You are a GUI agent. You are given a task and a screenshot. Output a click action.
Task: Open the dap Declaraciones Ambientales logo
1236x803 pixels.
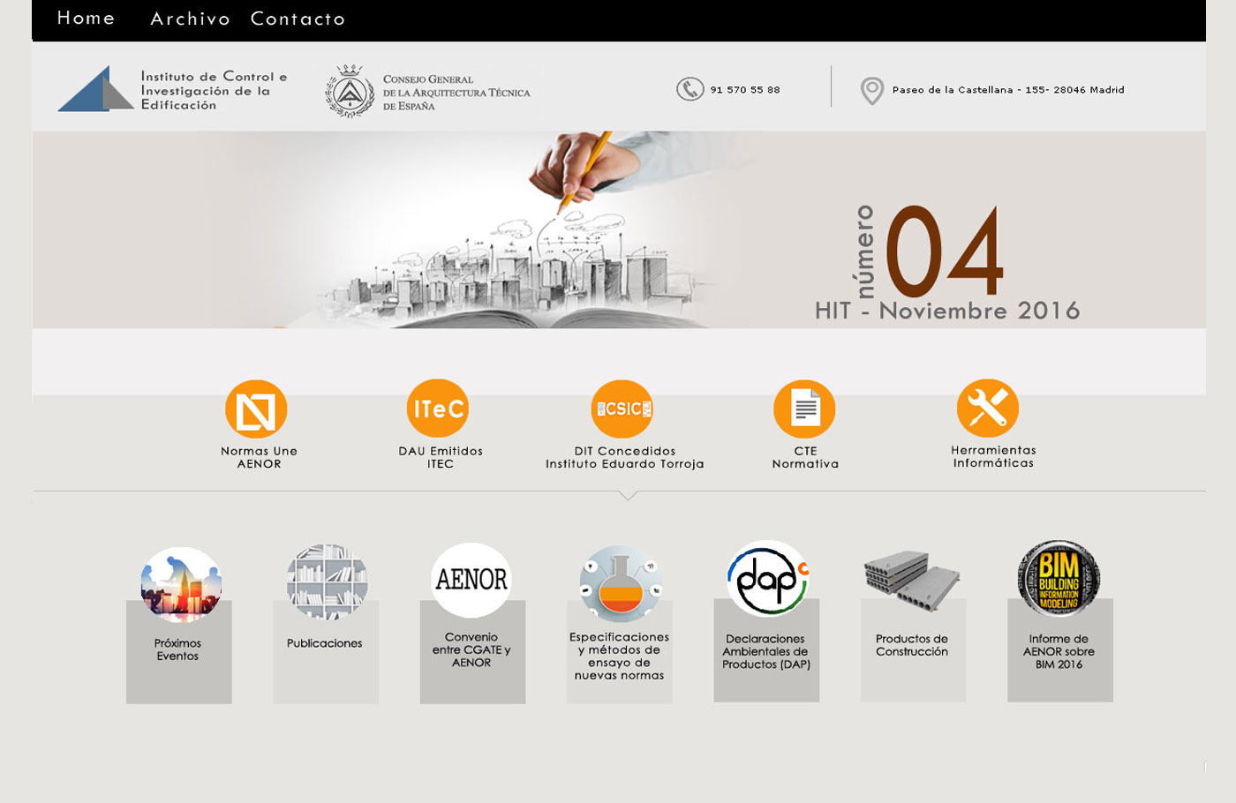pyautogui.click(x=767, y=579)
